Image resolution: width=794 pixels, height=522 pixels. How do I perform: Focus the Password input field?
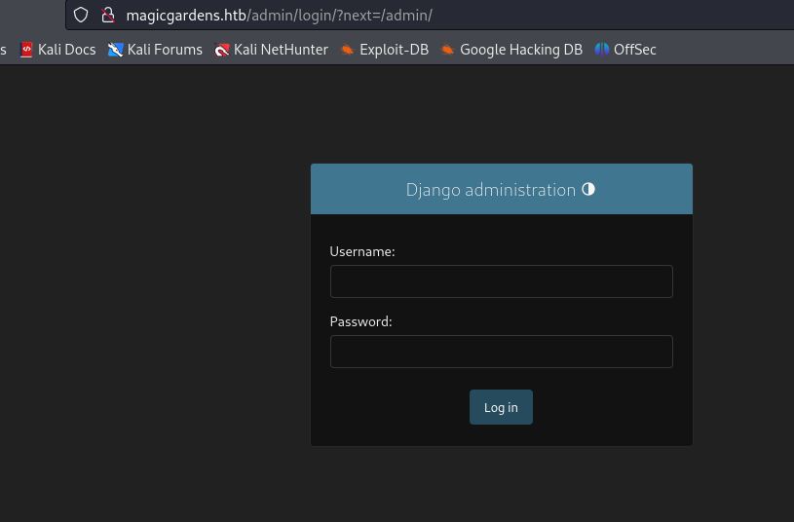[x=501, y=352]
